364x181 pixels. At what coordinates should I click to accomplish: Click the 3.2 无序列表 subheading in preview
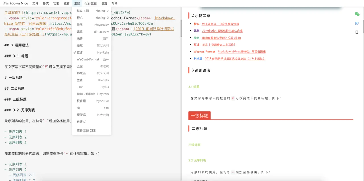(x=197, y=161)
